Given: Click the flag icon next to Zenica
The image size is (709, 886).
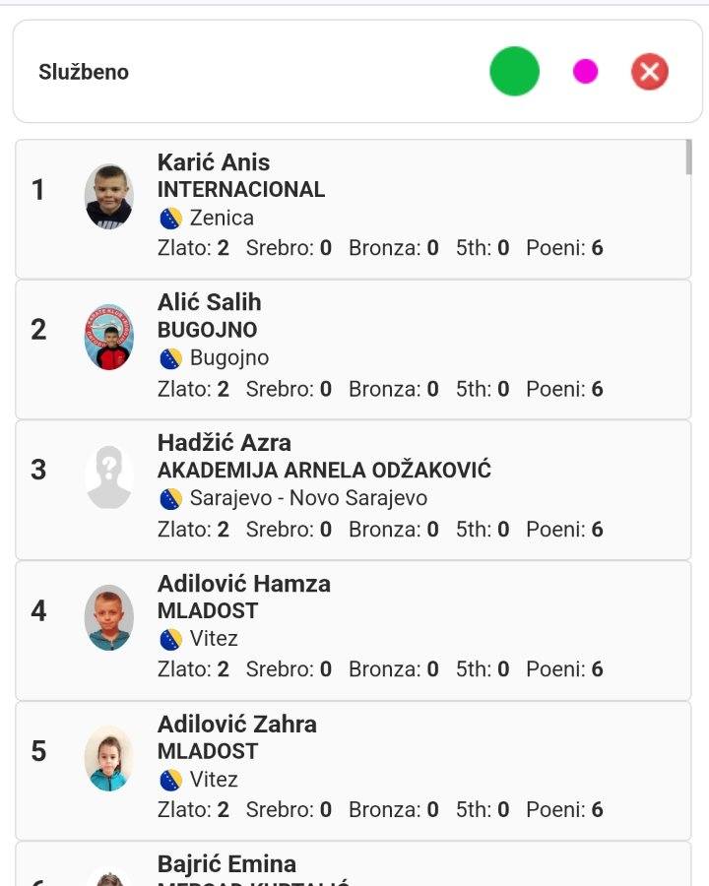Looking at the screenshot, I should point(170,219).
